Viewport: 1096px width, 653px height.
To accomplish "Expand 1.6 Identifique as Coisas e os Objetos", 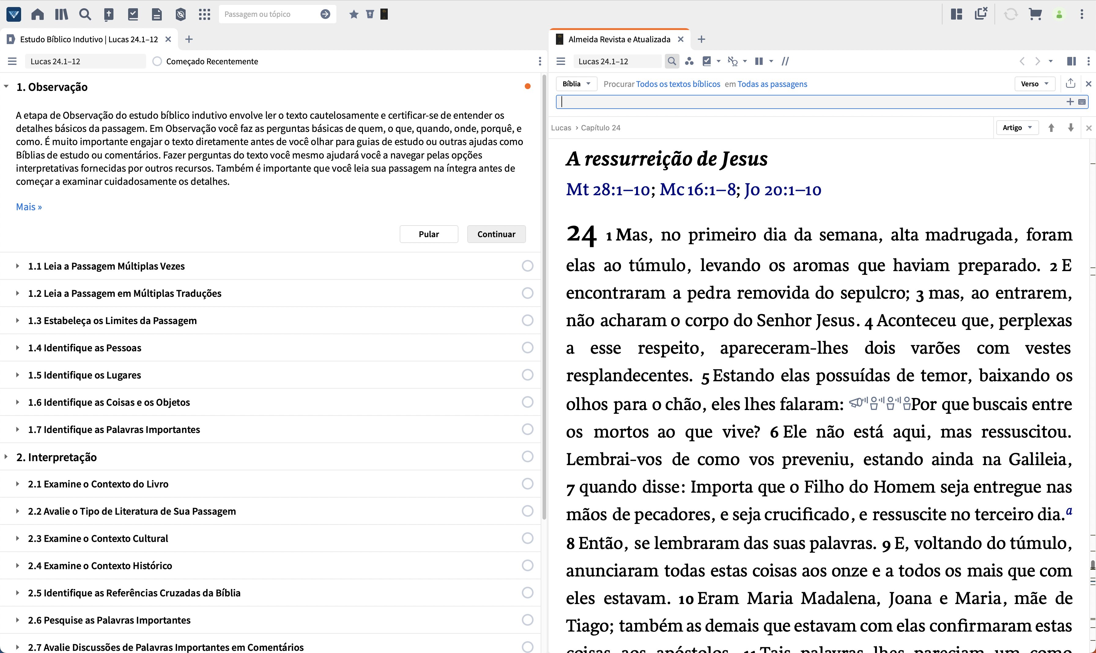I will pyautogui.click(x=18, y=402).
